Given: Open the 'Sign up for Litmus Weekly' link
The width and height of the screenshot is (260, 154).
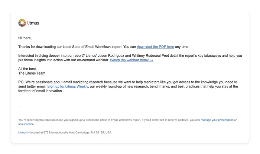Looking at the screenshot, I should 68,86.
